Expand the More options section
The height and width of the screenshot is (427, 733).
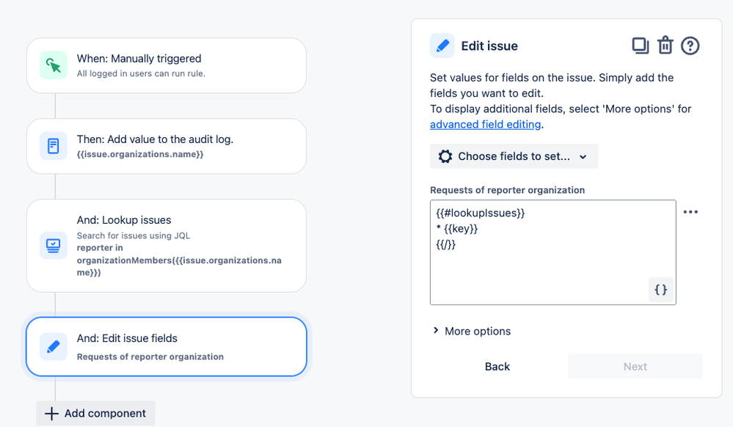pyautogui.click(x=471, y=331)
